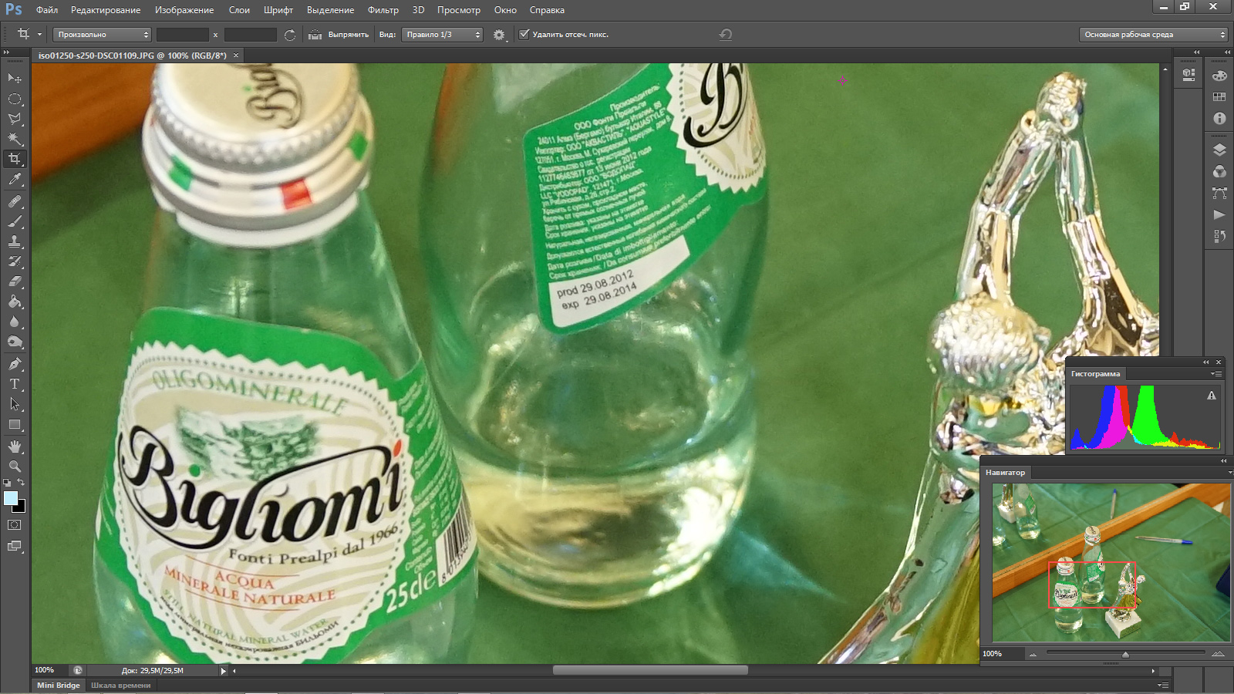Select the Eyedropper tool
The width and height of the screenshot is (1234, 694).
(15, 180)
